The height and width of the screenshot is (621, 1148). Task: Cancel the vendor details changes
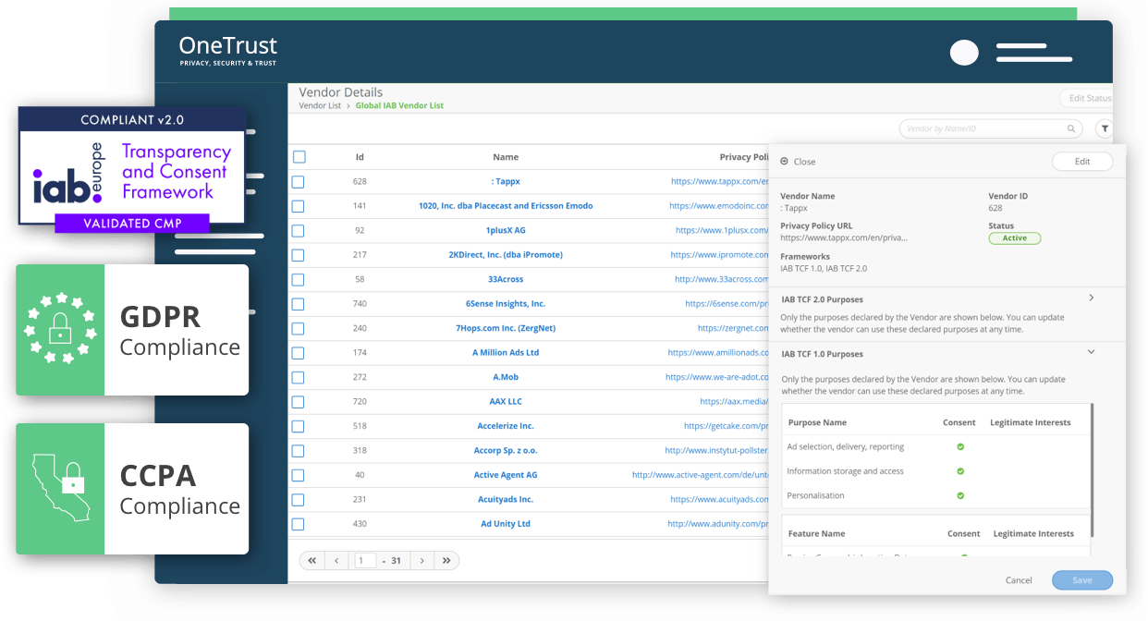tap(1019, 580)
